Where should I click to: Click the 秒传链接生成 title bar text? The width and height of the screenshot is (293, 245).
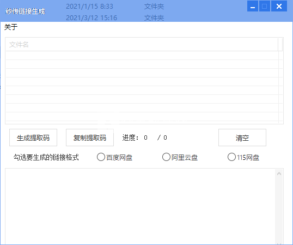pyautogui.click(x=25, y=11)
